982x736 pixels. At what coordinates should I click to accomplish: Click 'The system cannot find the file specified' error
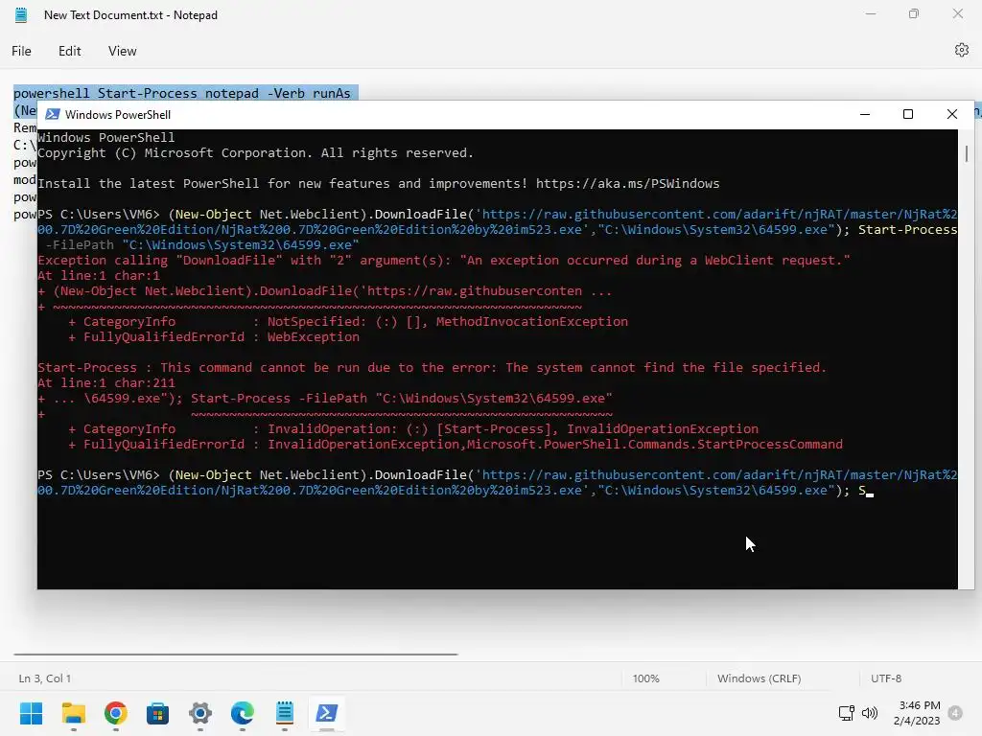[666, 367]
